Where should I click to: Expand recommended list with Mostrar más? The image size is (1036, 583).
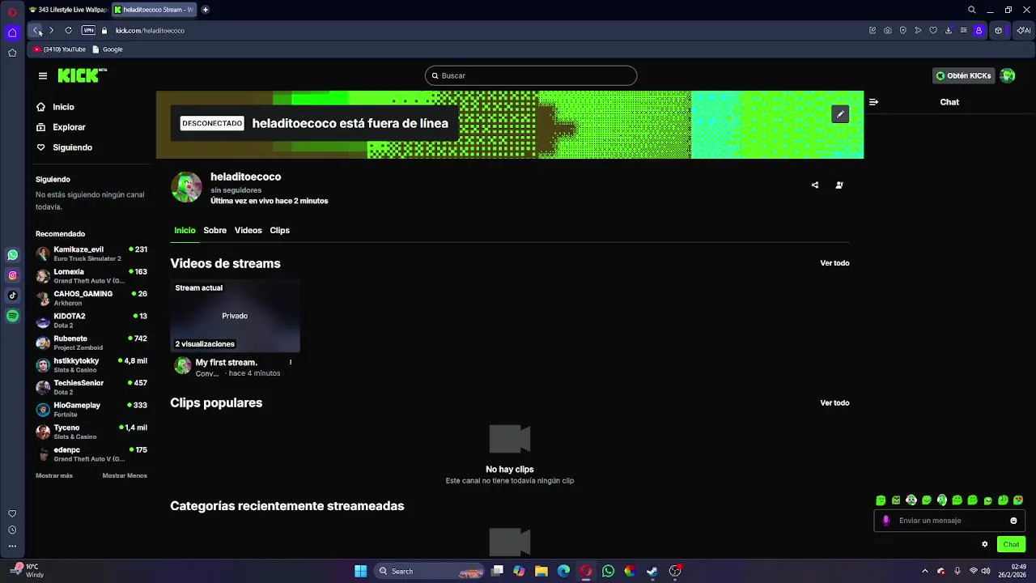54,476
